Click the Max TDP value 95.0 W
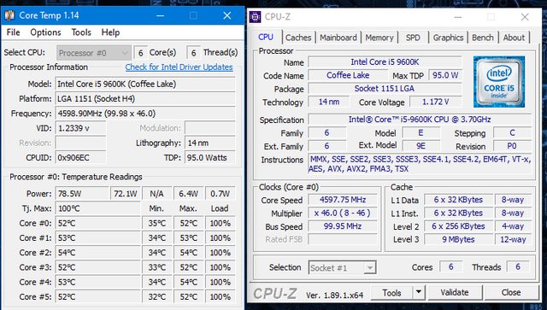Viewport: 547px width, 310px height. 445,75
